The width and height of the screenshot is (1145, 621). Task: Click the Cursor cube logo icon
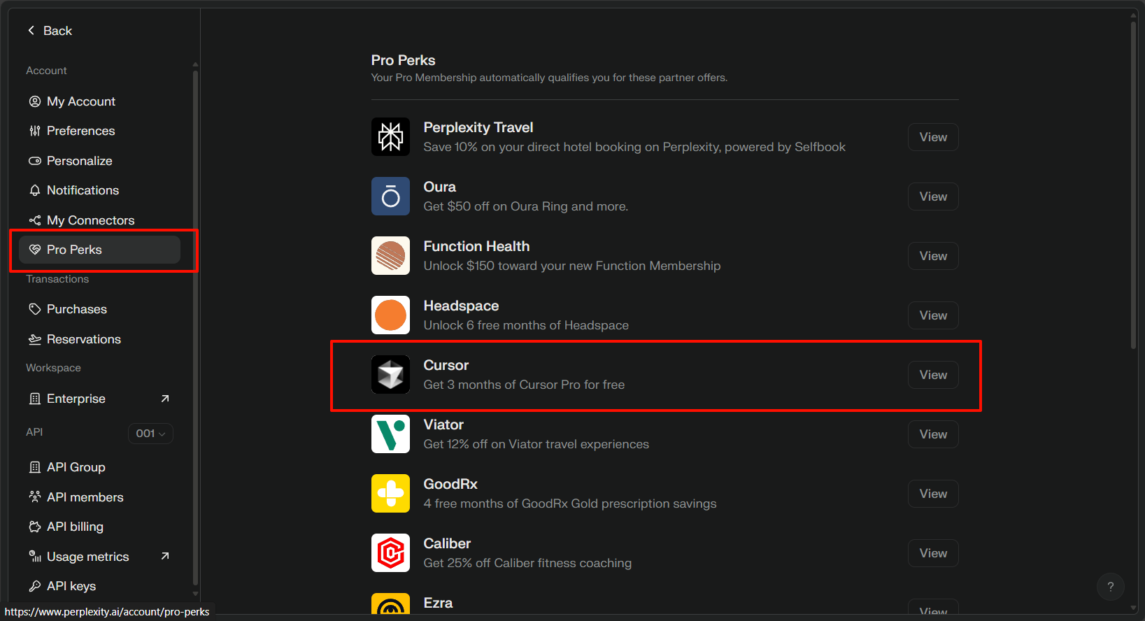390,375
